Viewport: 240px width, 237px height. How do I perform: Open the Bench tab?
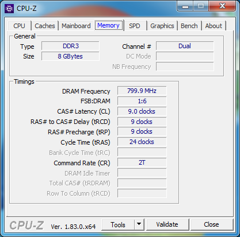coord(189,26)
